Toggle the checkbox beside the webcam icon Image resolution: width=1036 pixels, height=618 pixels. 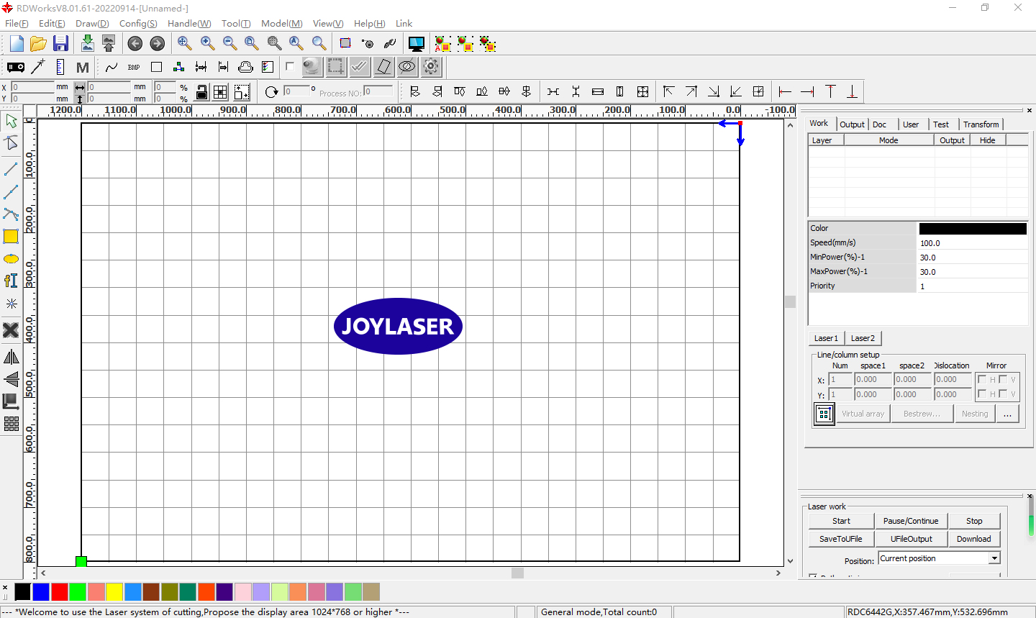click(290, 66)
